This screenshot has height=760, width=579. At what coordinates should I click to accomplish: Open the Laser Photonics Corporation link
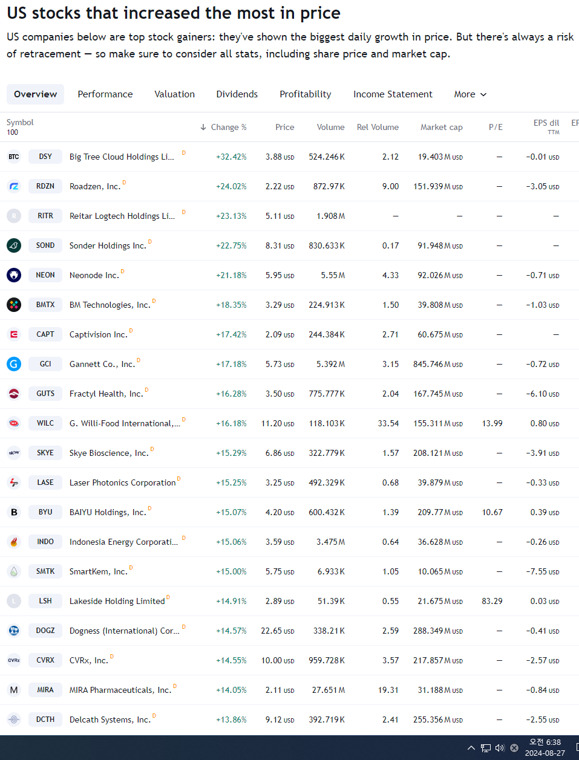(x=123, y=482)
